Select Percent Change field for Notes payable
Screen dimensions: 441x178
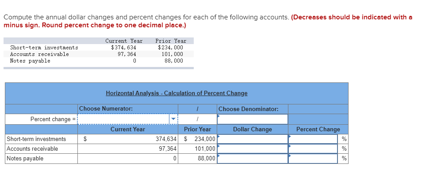tap(313, 158)
